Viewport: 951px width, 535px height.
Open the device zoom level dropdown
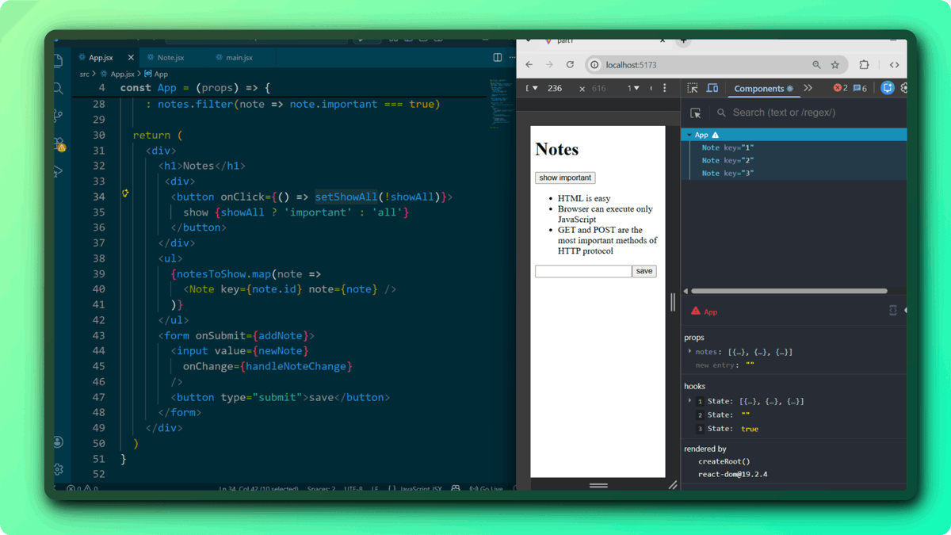pyautogui.click(x=632, y=88)
